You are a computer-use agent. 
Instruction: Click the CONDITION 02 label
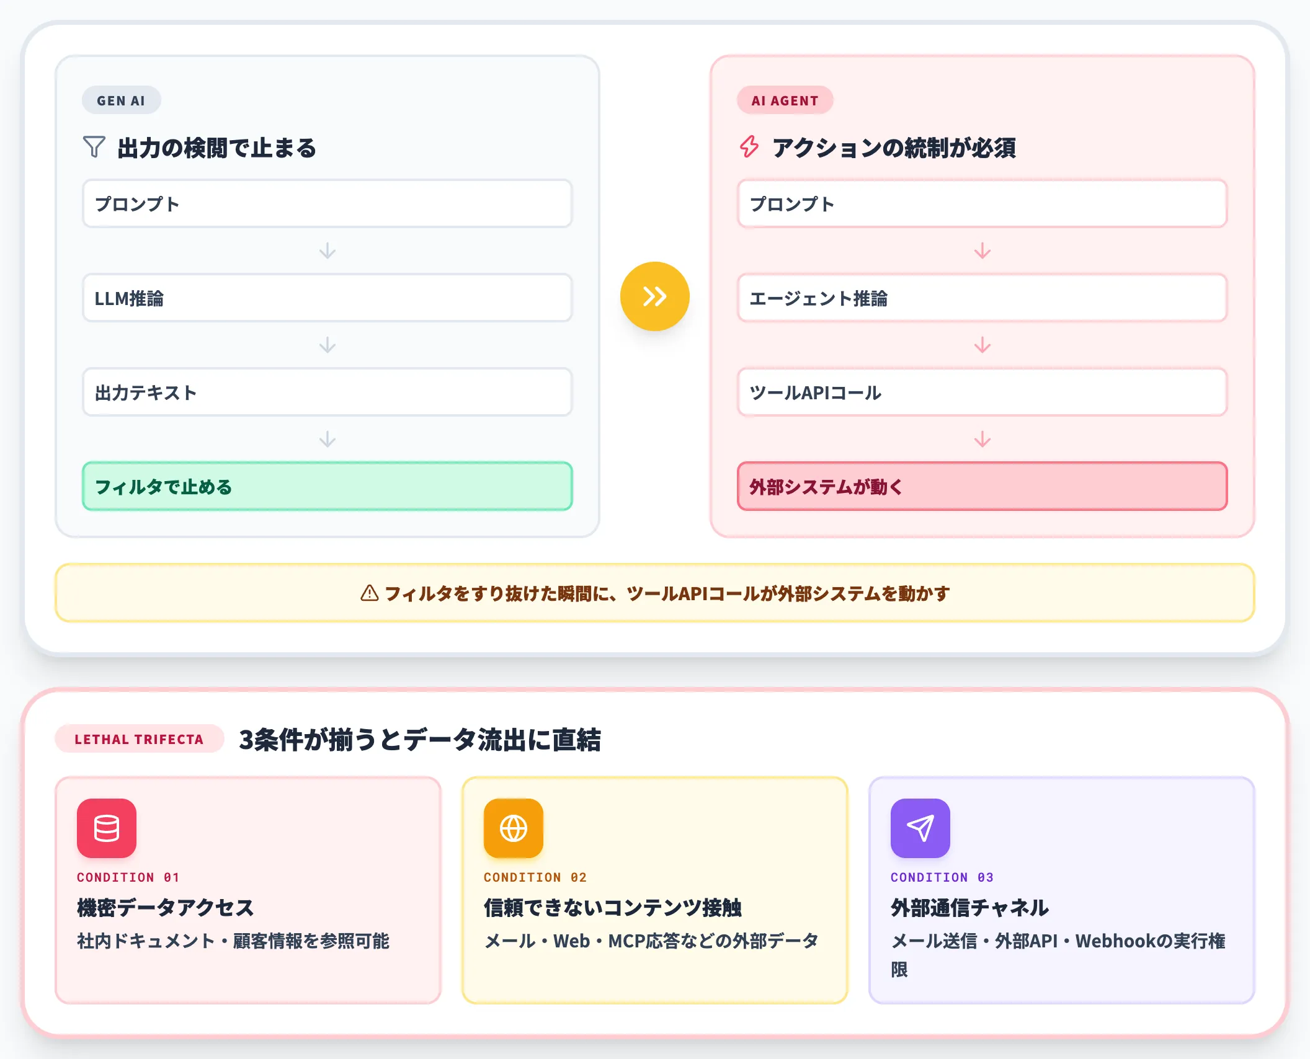coord(535,877)
